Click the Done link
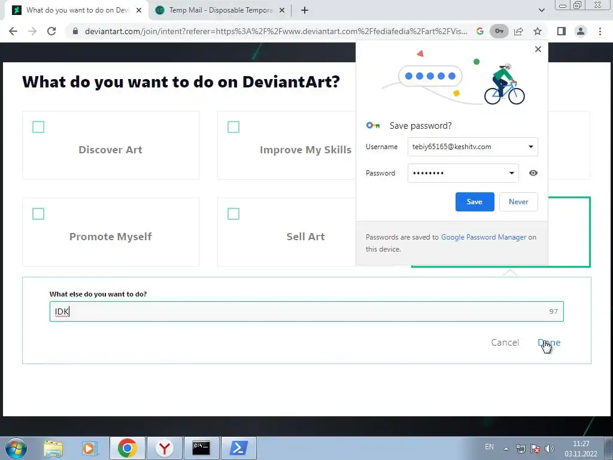The image size is (613, 460). [x=549, y=342]
